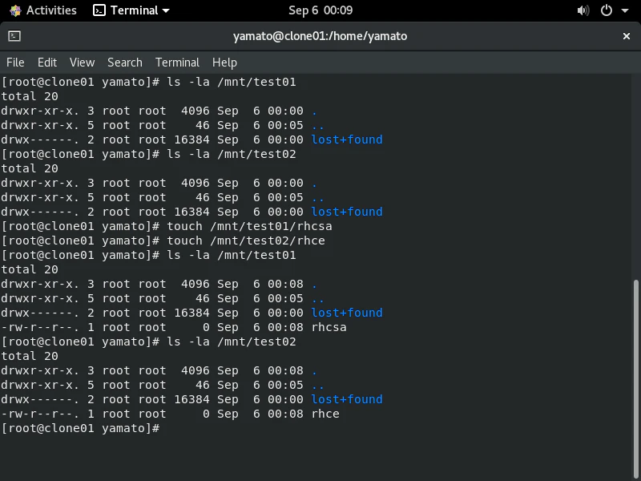Open the Help menu

pyautogui.click(x=224, y=63)
